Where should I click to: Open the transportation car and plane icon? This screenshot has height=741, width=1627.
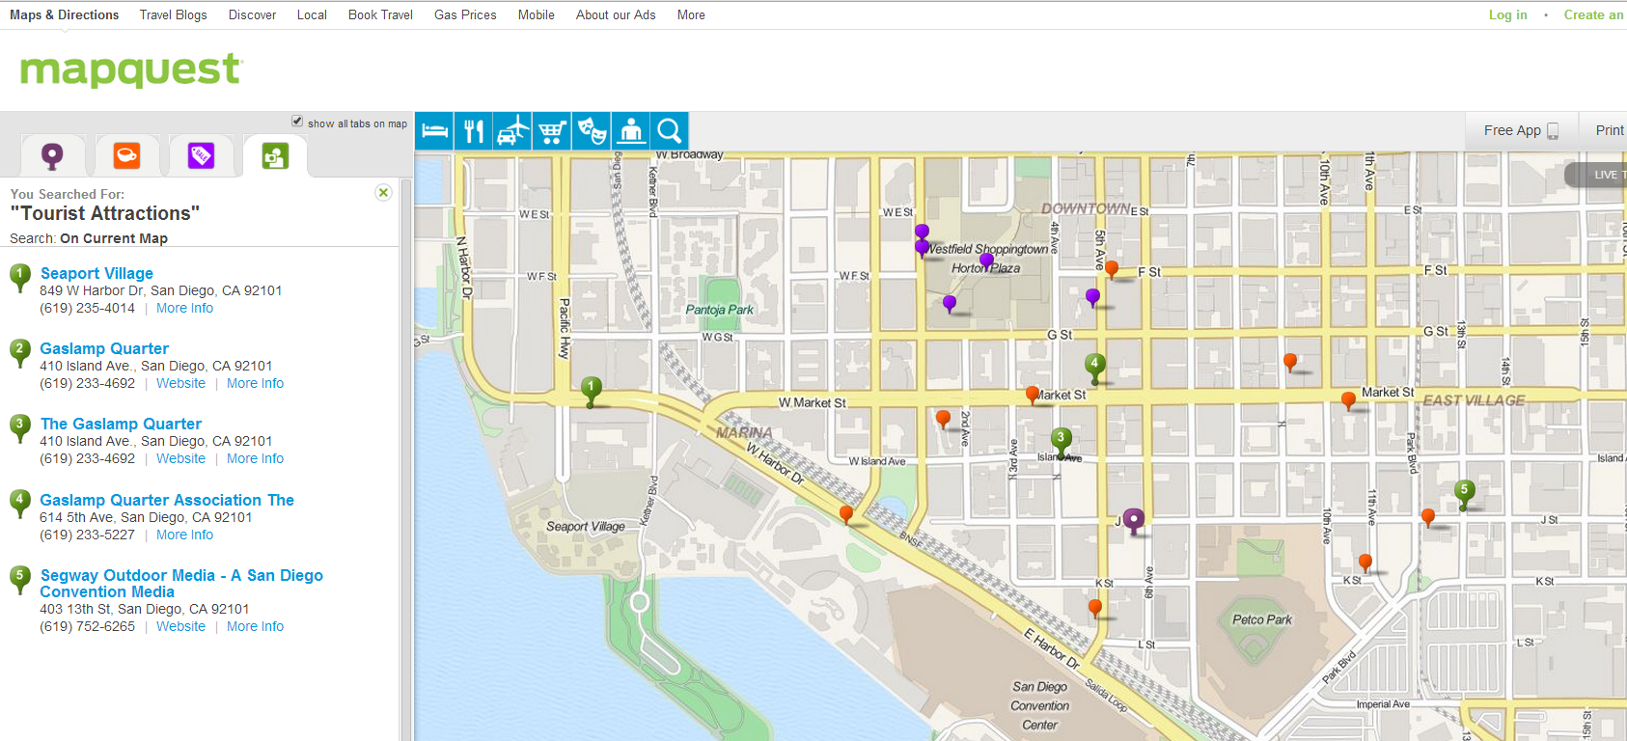pos(513,131)
